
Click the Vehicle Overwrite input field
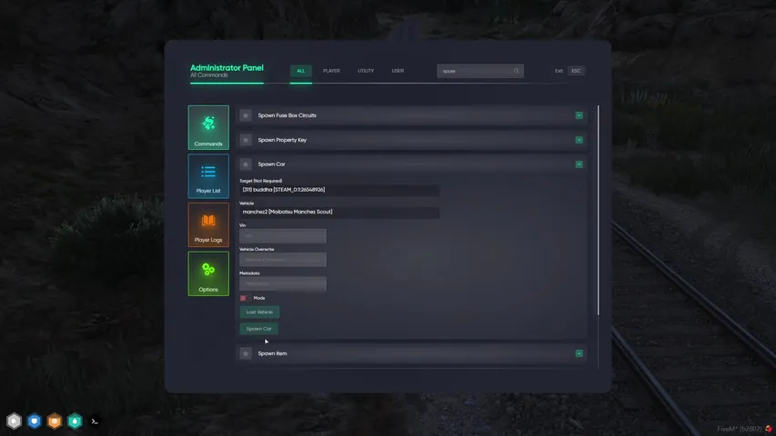[x=283, y=260]
